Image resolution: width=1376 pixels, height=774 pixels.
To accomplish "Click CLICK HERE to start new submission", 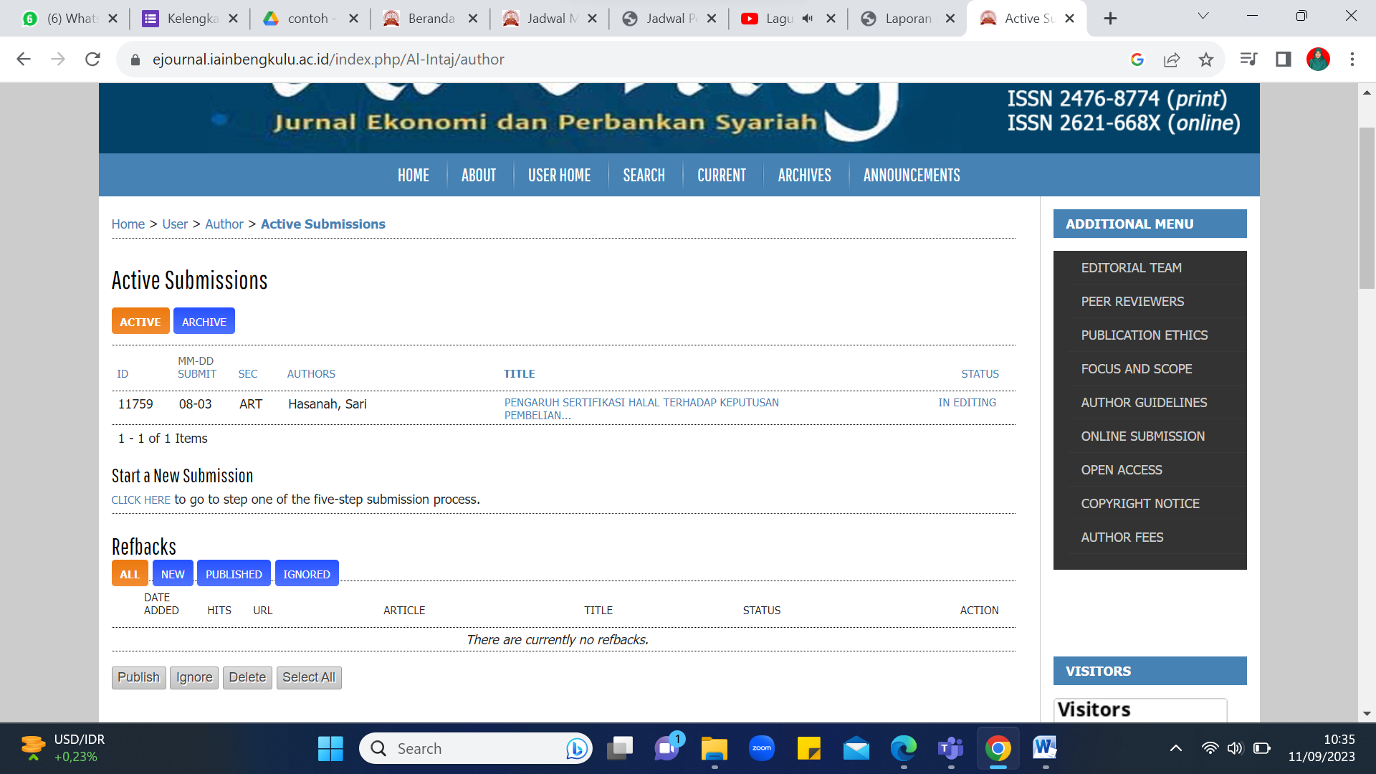I will pos(140,500).
